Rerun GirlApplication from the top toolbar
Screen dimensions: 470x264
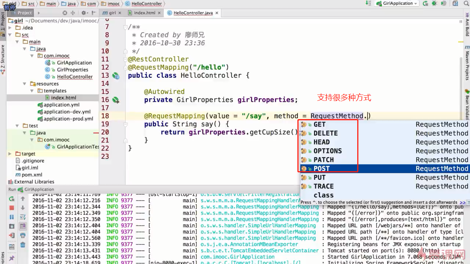[425, 4]
